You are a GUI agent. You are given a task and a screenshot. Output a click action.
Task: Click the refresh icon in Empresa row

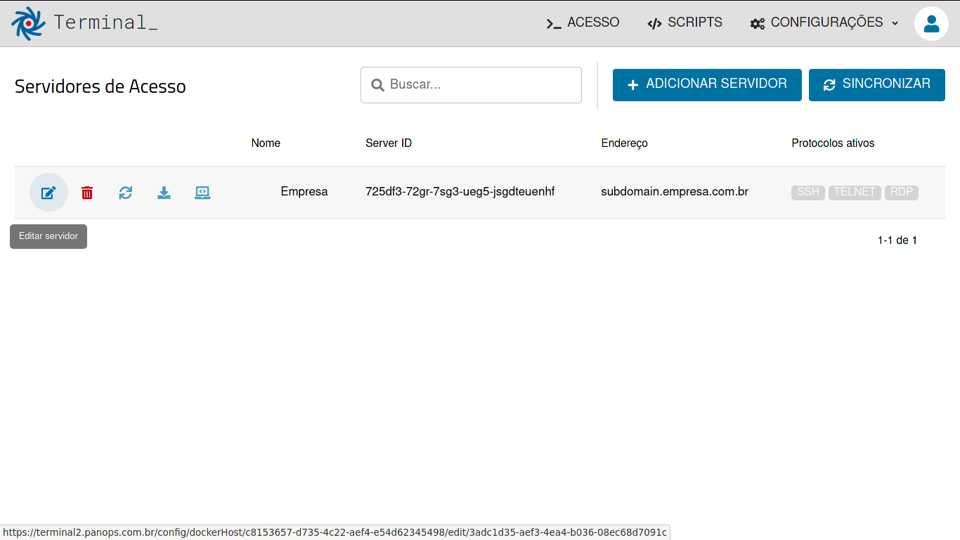click(126, 193)
